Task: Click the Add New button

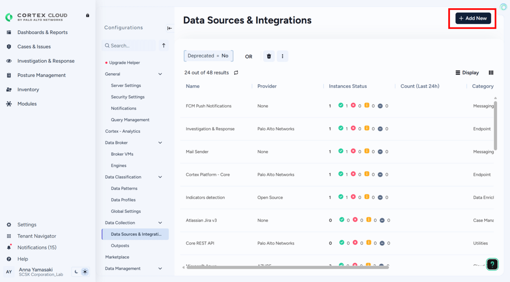Action: point(473,18)
